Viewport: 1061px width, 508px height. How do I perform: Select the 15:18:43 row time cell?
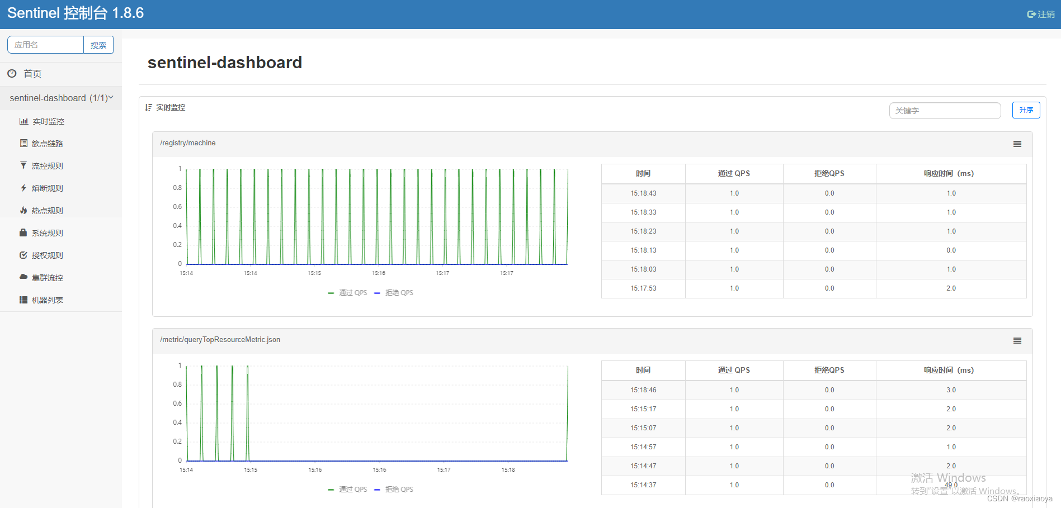coord(643,193)
